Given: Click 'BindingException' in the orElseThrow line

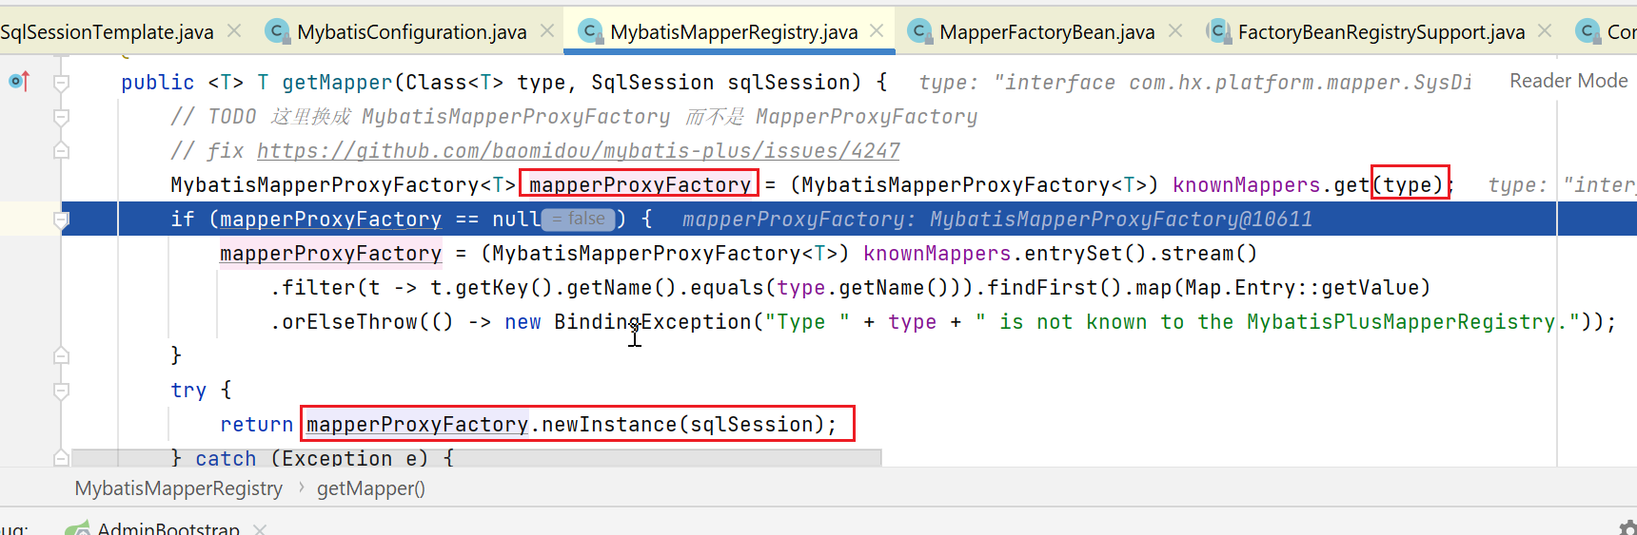Looking at the screenshot, I should pyautogui.click(x=653, y=322).
